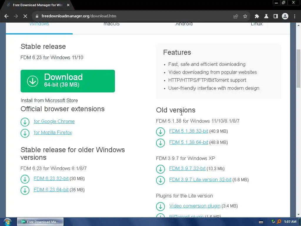
Task: Close the Free Download Manager tab
Action: click(68, 5)
